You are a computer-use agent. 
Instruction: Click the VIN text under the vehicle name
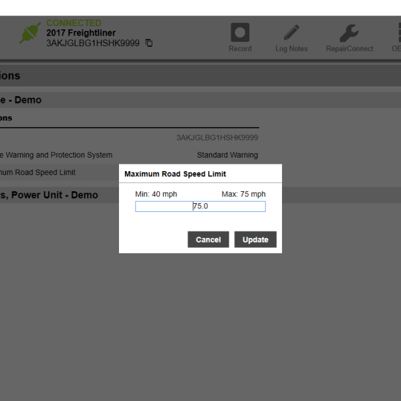pyautogui.click(x=94, y=43)
